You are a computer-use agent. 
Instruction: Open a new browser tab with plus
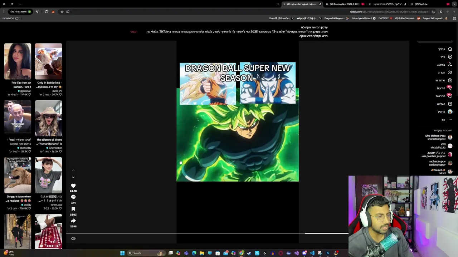coord(278,4)
